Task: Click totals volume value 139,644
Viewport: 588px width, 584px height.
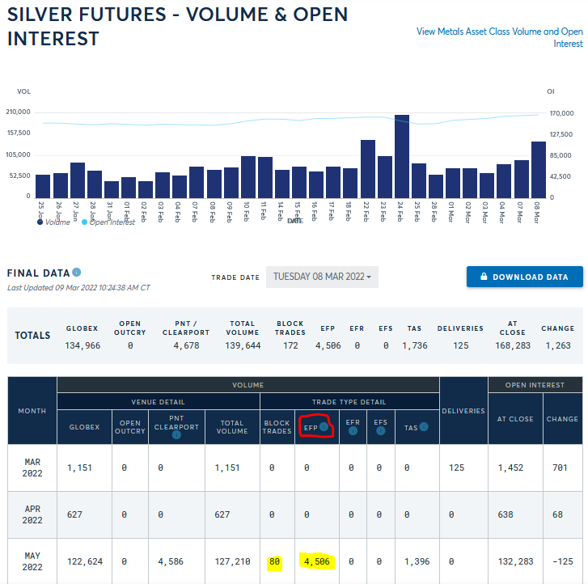Action: (x=243, y=345)
